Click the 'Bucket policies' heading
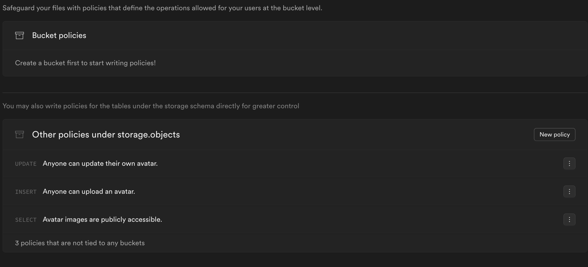The height and width of the screenshot is (267, 588). tap(59, 35)
